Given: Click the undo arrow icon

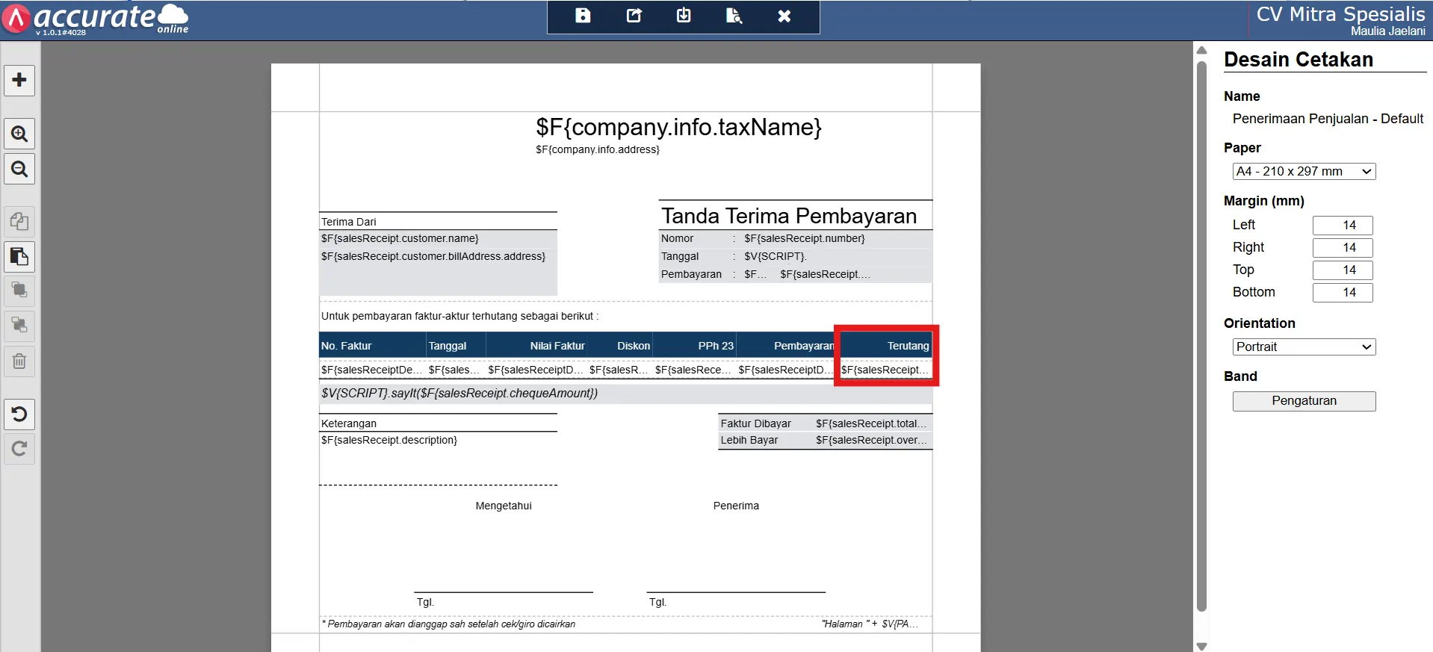Looking at the screenshot, I should coord(19,414).
